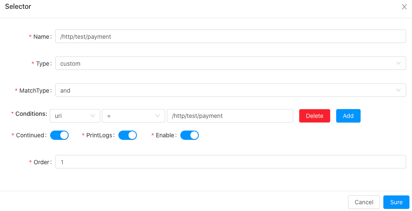This screenshot has height=211, width=412.
Task: Click the uri condition chevron arrow
Action: (x=93, y=116)
